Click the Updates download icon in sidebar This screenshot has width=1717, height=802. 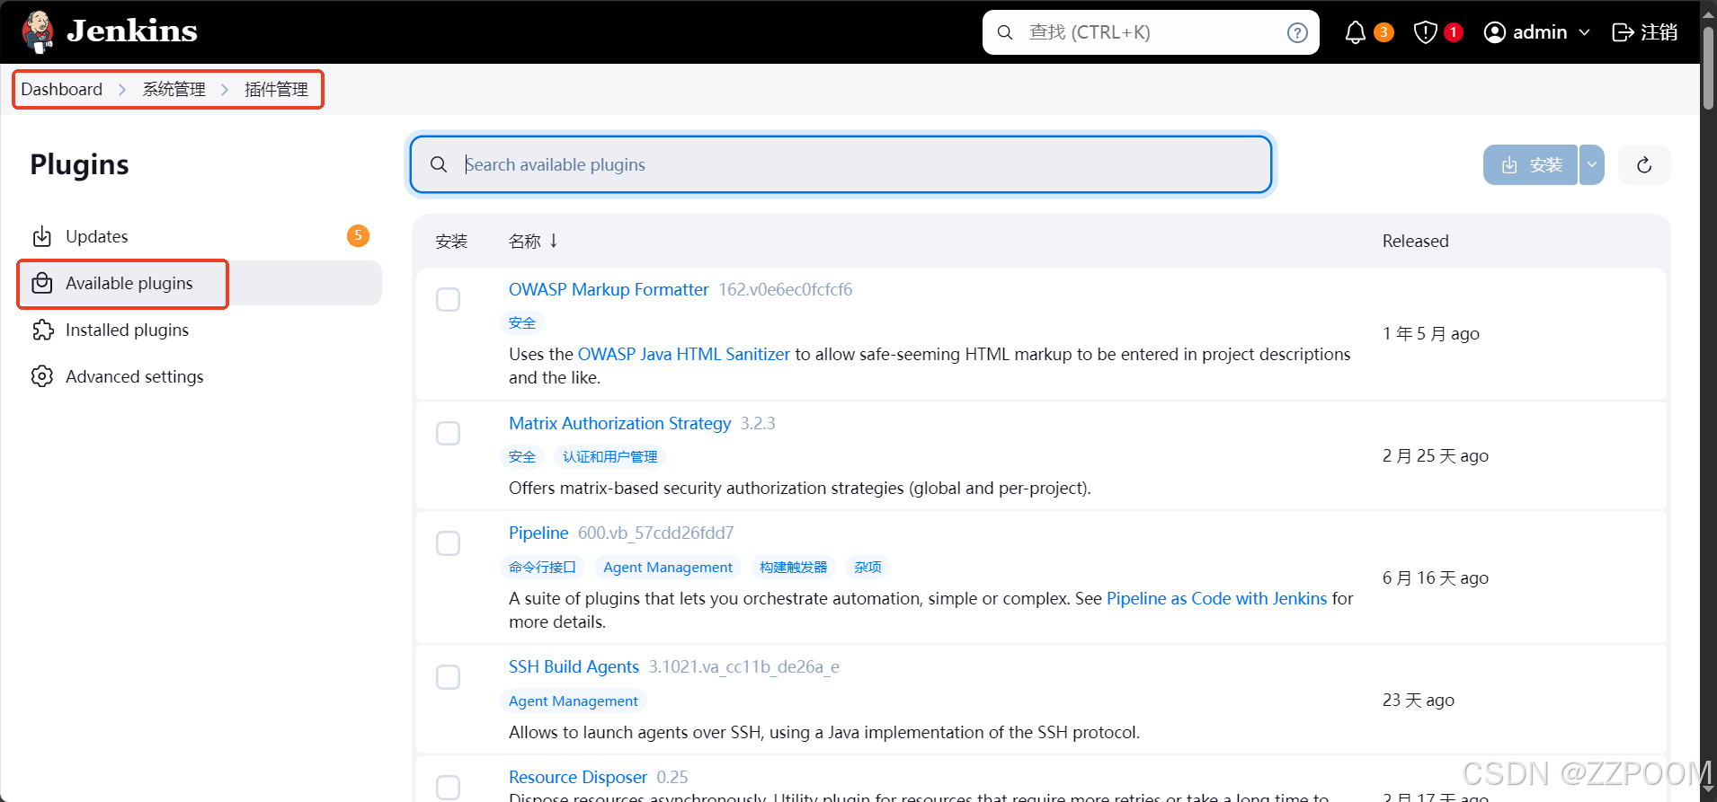[x=42, y=237]
